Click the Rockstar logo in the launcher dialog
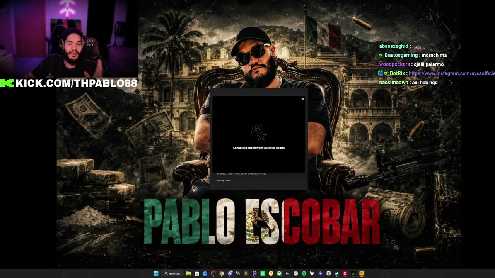495x278 pixels. [258, 132]
